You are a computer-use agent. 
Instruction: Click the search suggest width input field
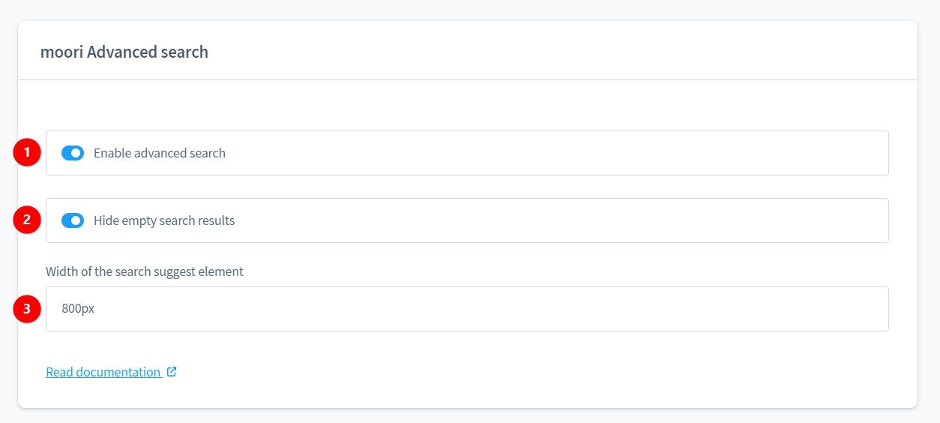point(467,309)
